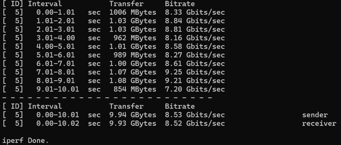Click the 8.52 Gbits/sec receiver bitrate
This screenshot has height=145, width=341.
pyautogui.click(x=195, y=124)
